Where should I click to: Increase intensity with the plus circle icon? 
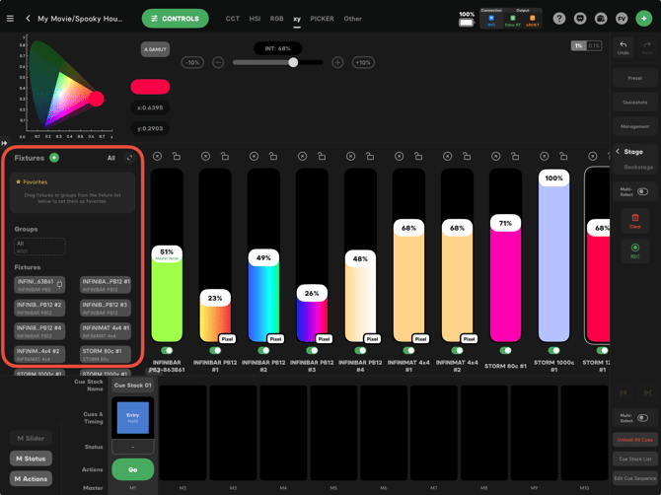pyautogui.click(x=337, y=62)
